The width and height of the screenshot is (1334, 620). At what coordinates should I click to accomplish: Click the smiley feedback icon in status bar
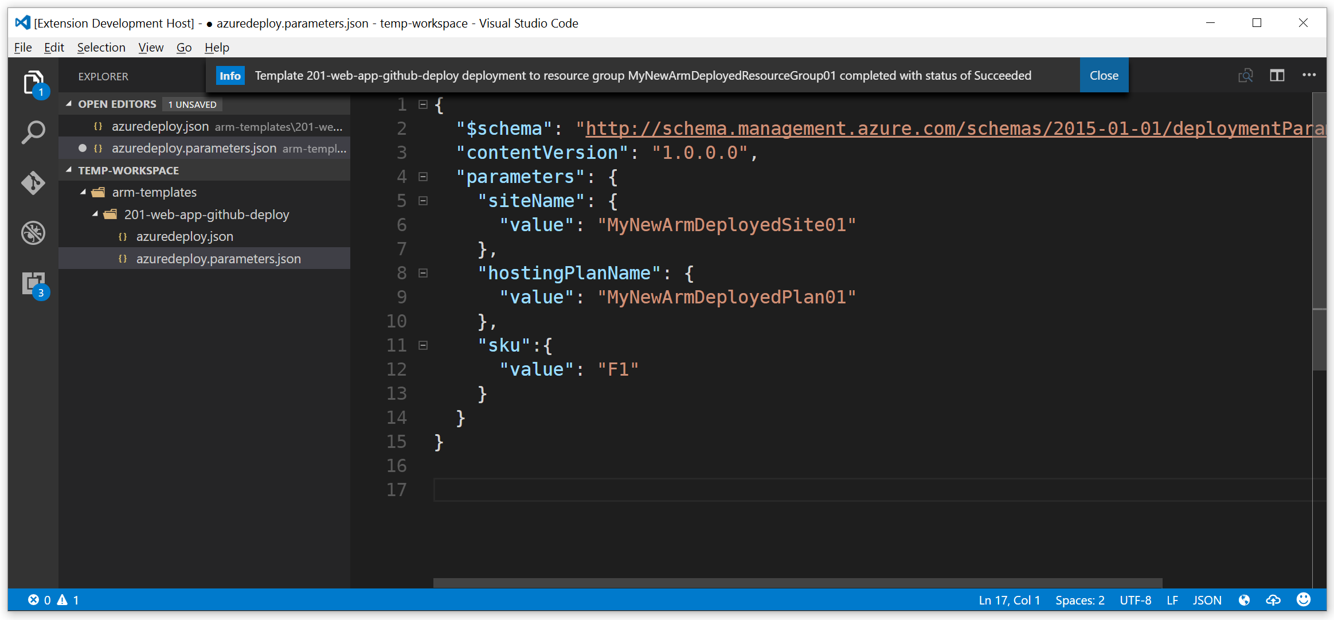[1303, 600]
